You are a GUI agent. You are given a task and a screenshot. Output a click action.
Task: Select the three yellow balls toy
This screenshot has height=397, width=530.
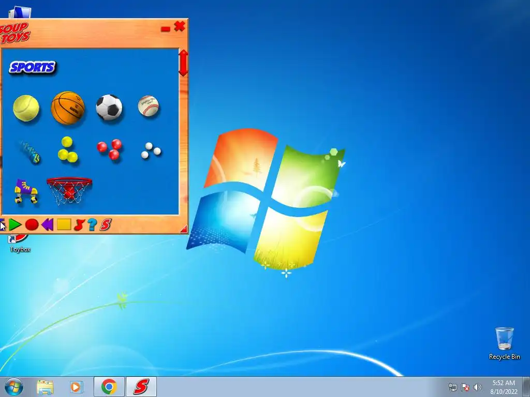pyautogui.click(x=68, y=149)
